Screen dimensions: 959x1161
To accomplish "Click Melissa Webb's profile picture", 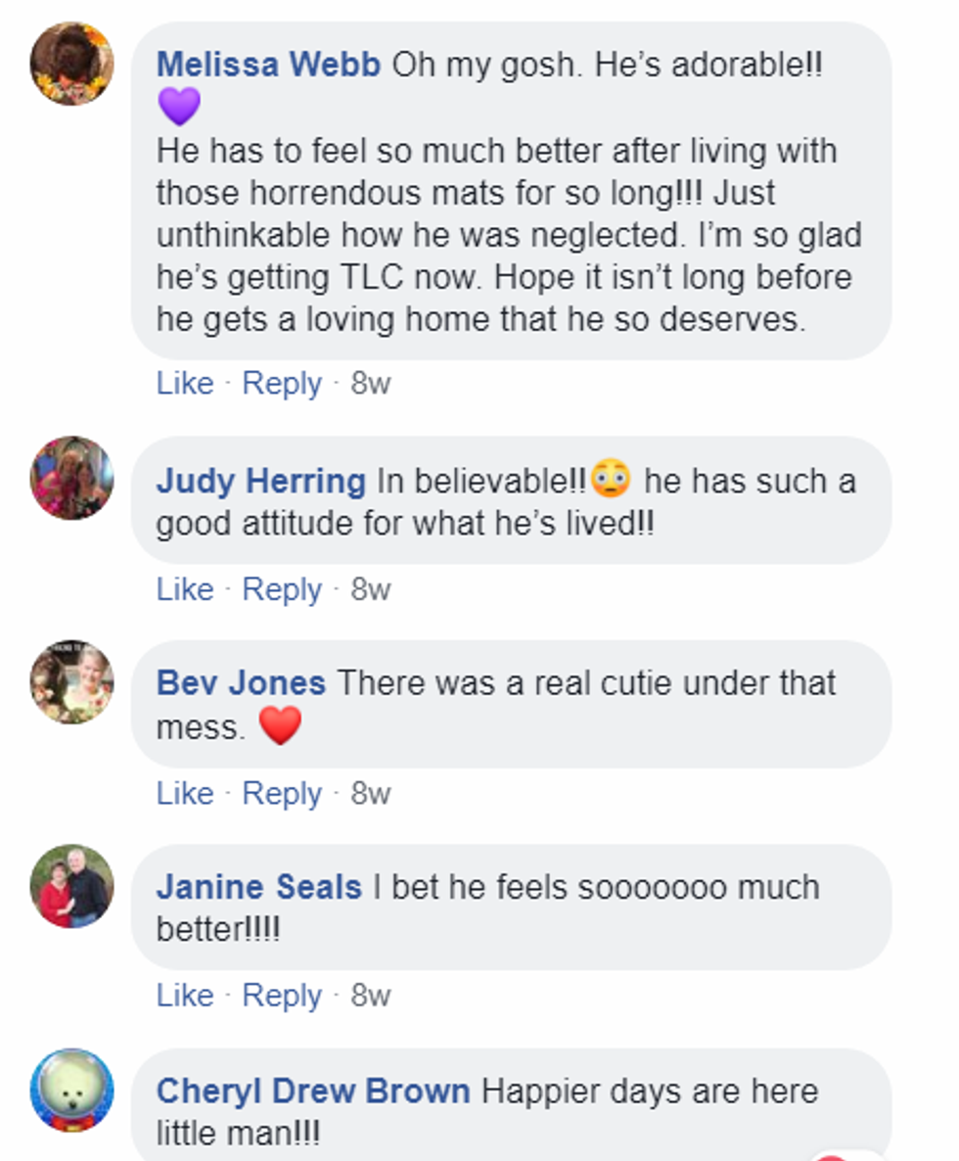I will (71, 63).
